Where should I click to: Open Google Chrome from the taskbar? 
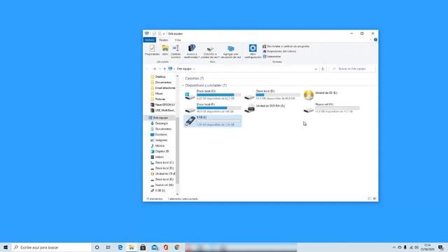pyautogui.click(x=177, y=247)
